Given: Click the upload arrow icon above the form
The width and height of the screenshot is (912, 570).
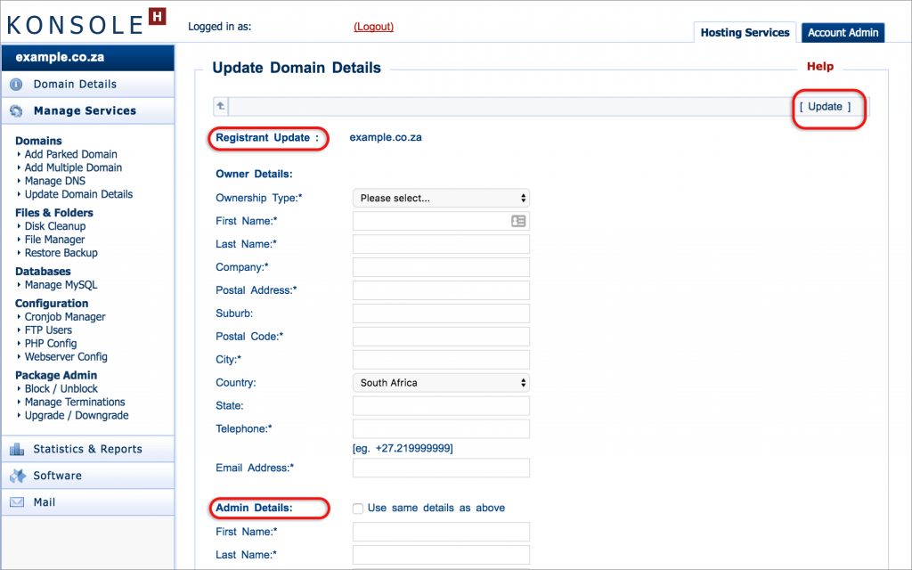Looking at the screenshot, I should [219, 106].
